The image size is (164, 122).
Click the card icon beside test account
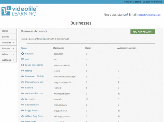23,59
